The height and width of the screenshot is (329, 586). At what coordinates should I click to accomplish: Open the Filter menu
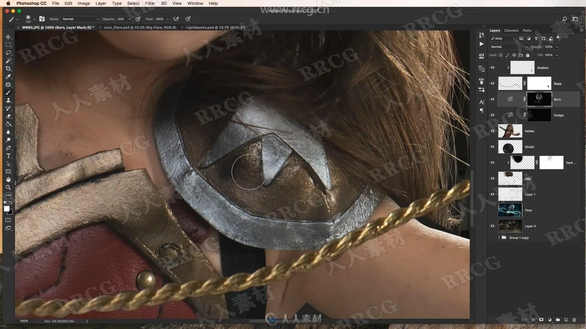(150, 3)
